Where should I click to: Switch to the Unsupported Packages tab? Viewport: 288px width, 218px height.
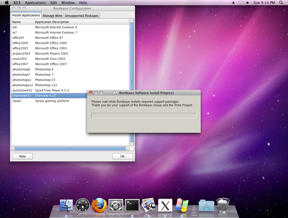pos(82,16)
